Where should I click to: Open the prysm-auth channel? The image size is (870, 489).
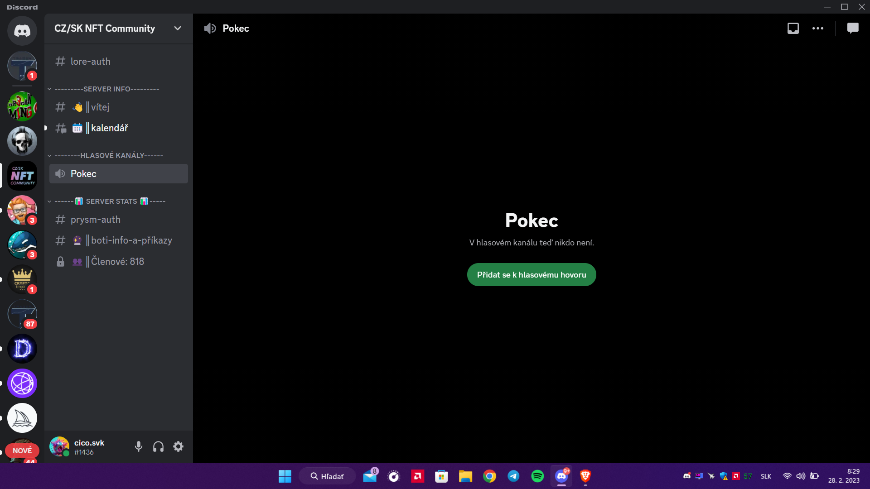[95, 220]
